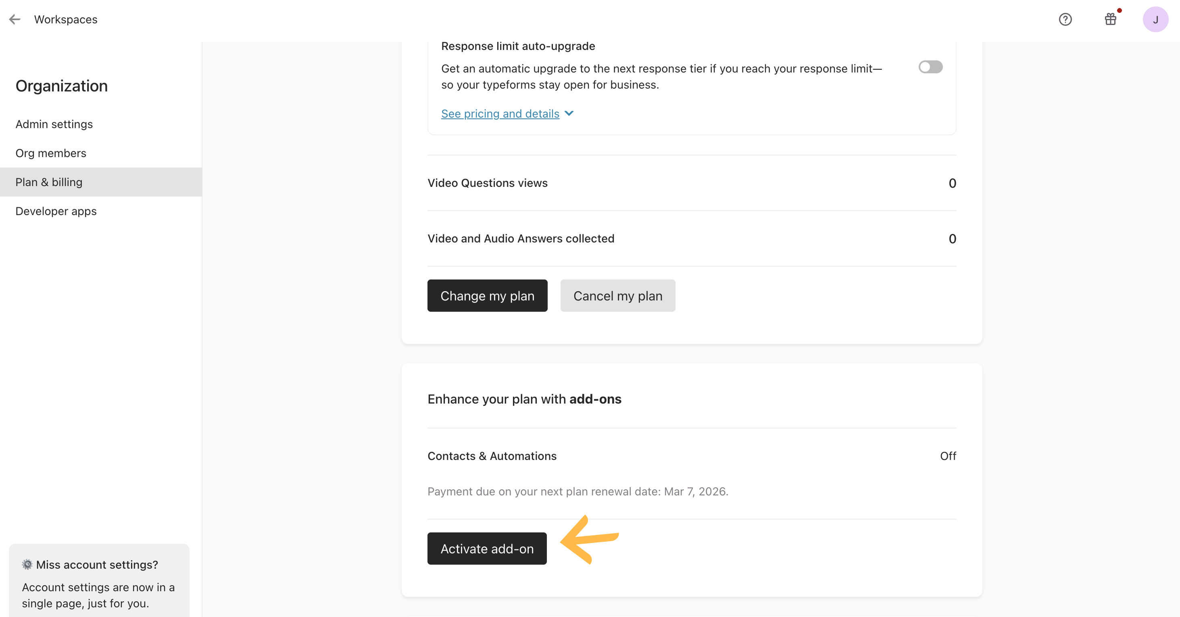1180x617 pixels.
Task: Click the Miss account settings notice card
Action: pos(98,583)
